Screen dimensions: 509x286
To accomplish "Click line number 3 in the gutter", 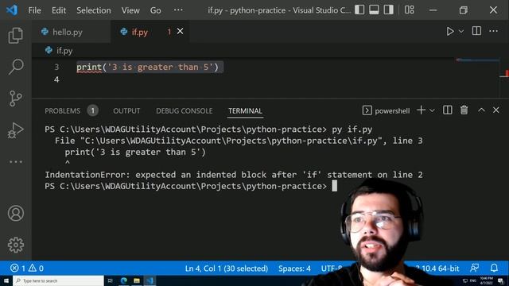I will pyautogui.click(x=56, y=67).
